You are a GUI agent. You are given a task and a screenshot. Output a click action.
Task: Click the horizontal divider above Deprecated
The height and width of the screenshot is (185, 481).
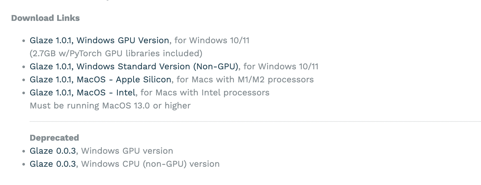tap(255, 121)
